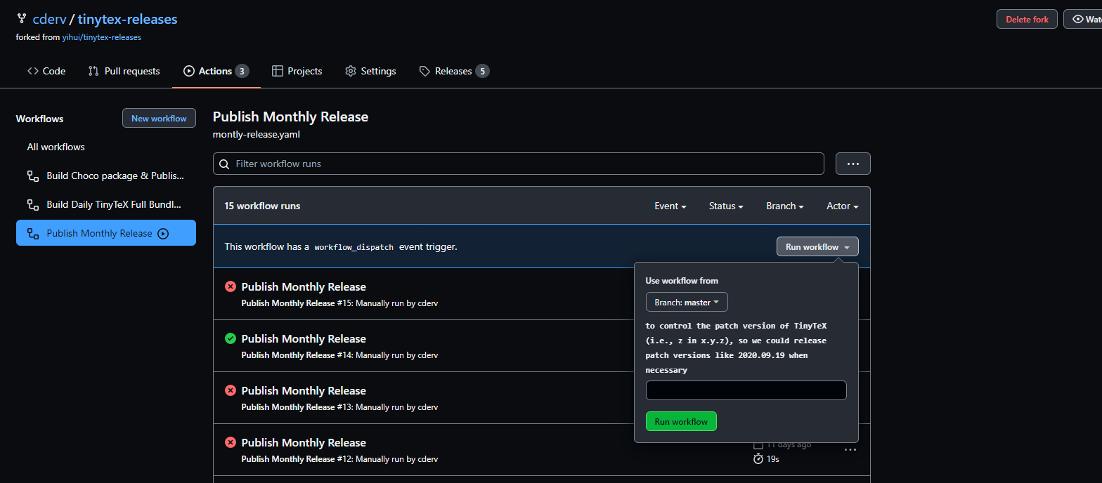Click the Filter workflow runs search field
This screenshot has height=483, width=1102.
519,164
